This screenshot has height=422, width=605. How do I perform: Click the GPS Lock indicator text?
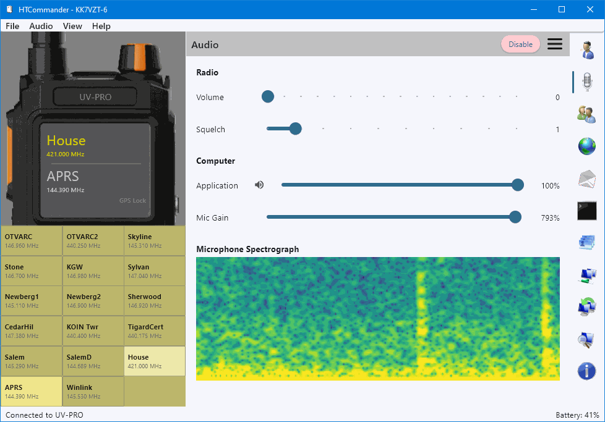click(132, 200)
